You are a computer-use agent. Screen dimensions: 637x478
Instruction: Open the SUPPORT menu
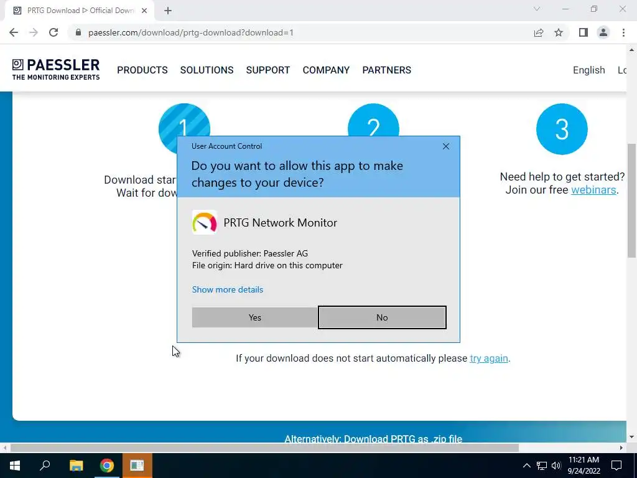coord(267,70)
